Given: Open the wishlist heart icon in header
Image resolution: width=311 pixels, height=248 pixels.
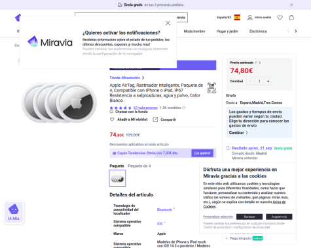Looking at the screenshot, I should click(x=280, y=18).
